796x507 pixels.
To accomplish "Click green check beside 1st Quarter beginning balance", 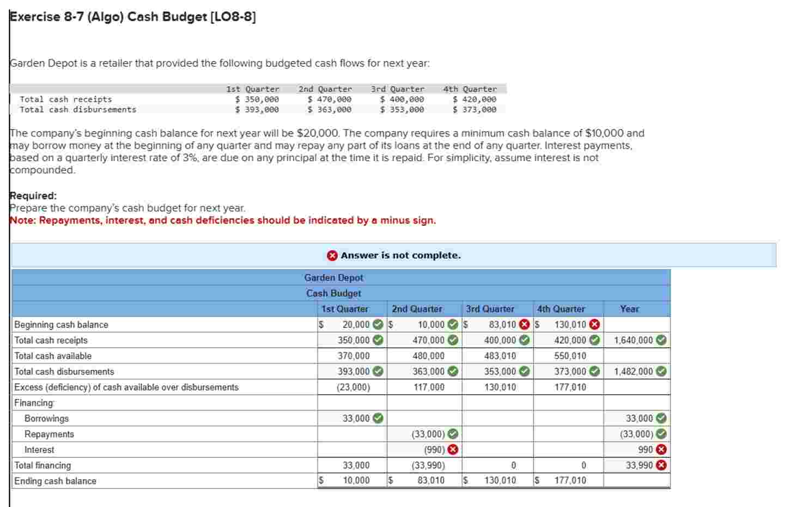I will click(x=378, y=324).
